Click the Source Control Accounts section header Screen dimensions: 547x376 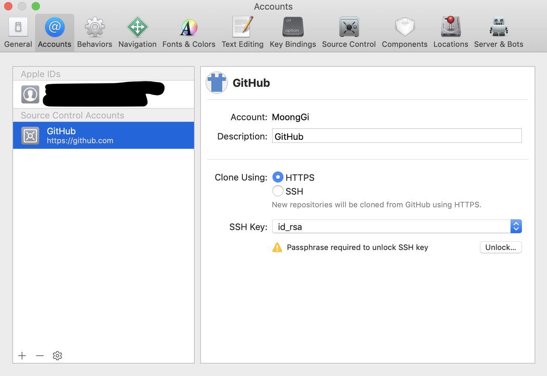(72, 115)
